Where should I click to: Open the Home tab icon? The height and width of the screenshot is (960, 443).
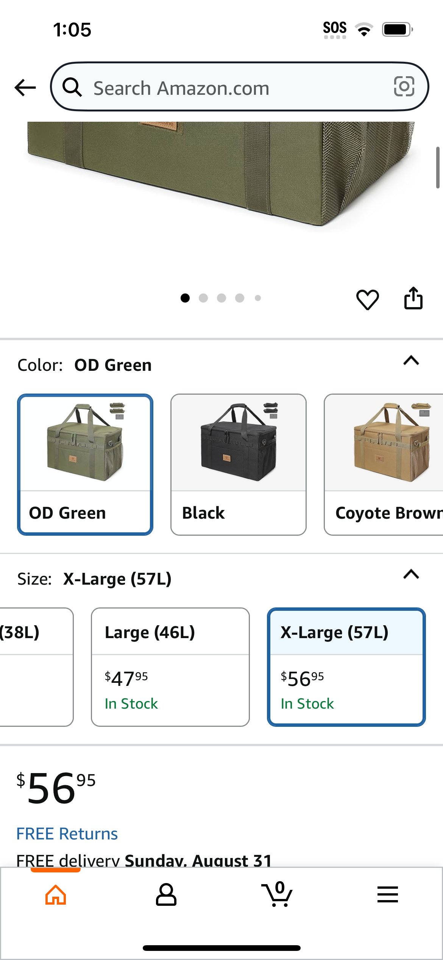[x=56, y=895]
